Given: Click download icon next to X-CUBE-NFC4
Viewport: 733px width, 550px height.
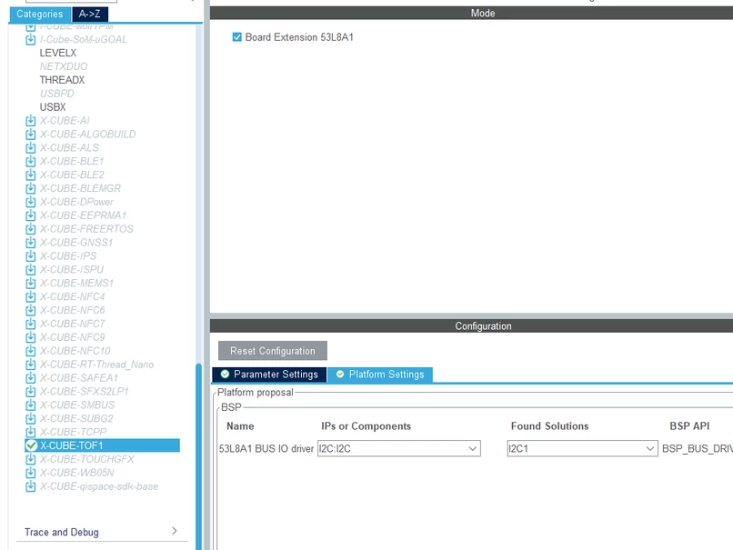Looking at the screenshot, I should (x=30, y=296).
